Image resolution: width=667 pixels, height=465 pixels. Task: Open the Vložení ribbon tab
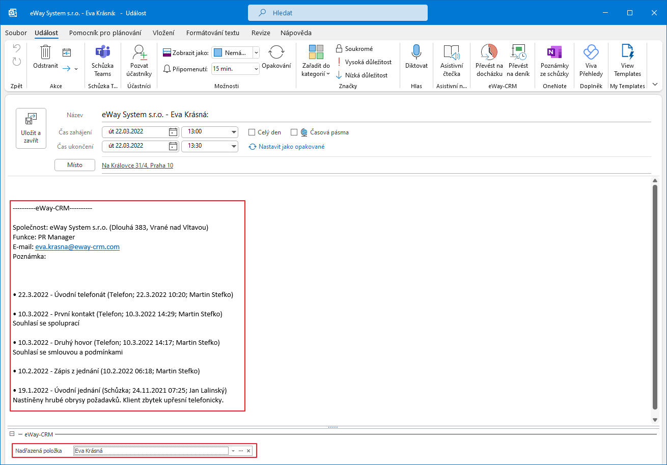coord(163,33)
